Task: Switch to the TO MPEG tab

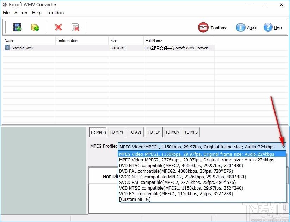Action: 98,132
